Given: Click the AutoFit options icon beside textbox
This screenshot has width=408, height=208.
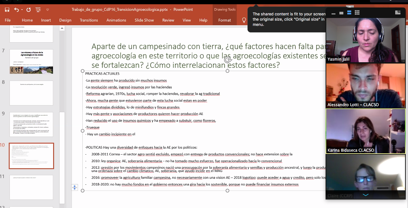Looking at the screenshot, I should click(75, 187).
